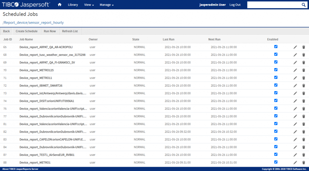Edit the Device_report_IBIMET_SMART26 job
The height and width of the screenshot is (171, 309).
click(x=295, y=85)
